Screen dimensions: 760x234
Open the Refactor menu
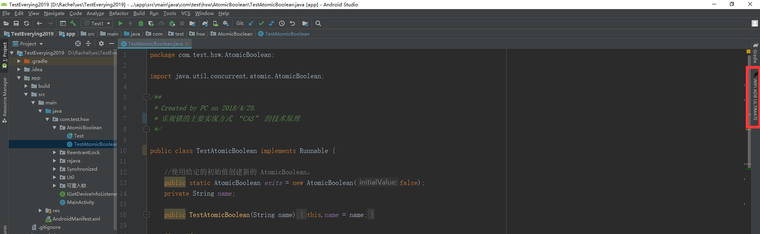(x=119, y=13)
